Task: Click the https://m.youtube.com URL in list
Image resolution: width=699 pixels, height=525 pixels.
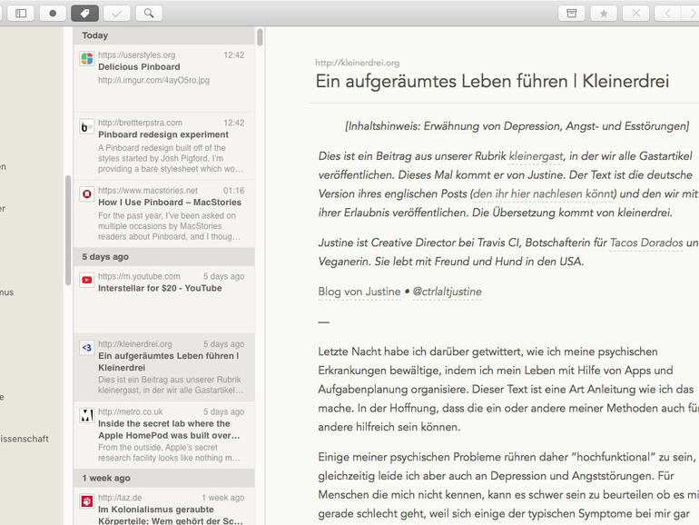Action: tap(139, 276)
